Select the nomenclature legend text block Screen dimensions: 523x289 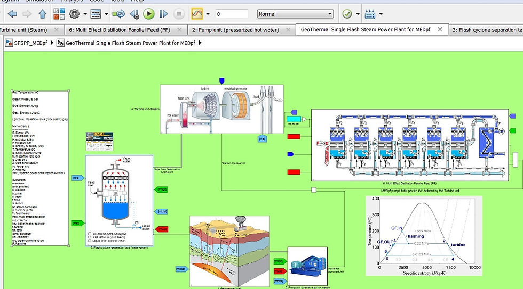pyautogui.click(x=40, y=168)
